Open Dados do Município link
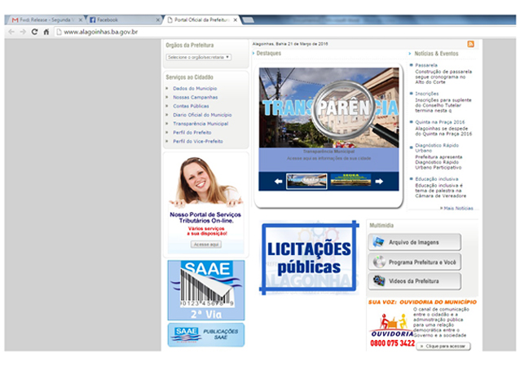The image size is (520, 366). point(195,88)
